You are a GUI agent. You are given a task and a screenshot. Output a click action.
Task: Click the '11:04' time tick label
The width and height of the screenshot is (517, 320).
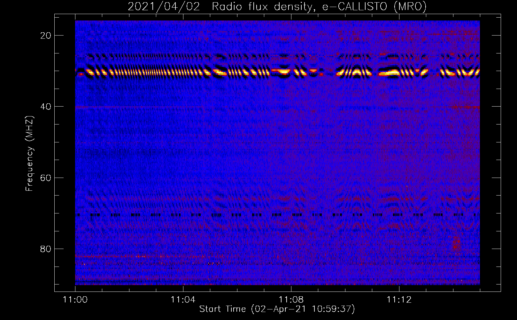pyautogui.click(x=183, y=300)
